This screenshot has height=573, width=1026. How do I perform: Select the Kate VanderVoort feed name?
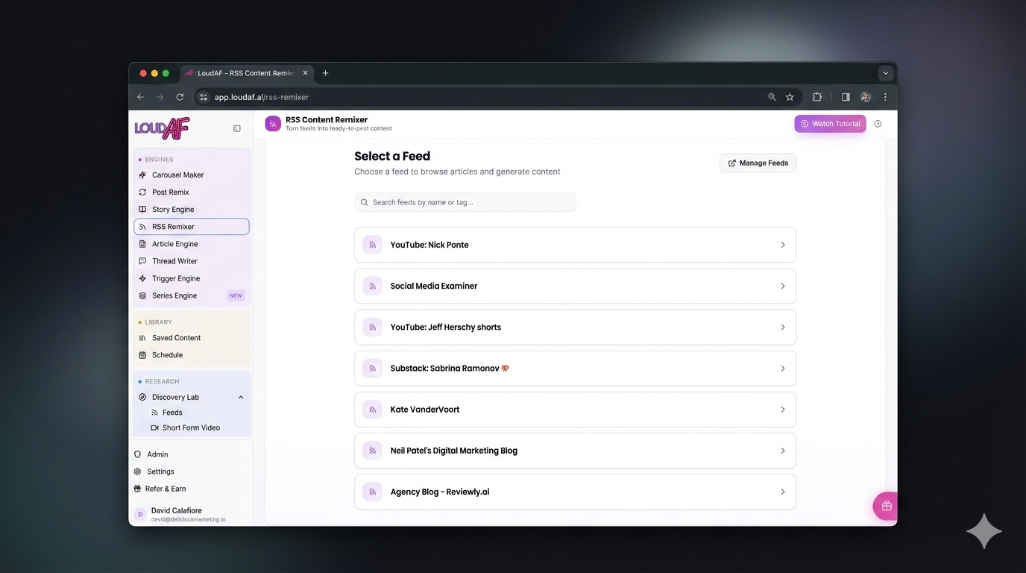tap(425, 410)
